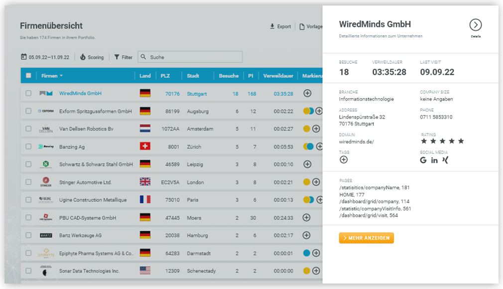503x289 pixels.
Task: Add marker for Sonar Data Technologies Inc. row
Action: tap(316, 271)
